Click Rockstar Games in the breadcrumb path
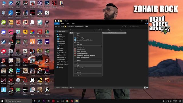183x103 pixels. click(79, 27)
